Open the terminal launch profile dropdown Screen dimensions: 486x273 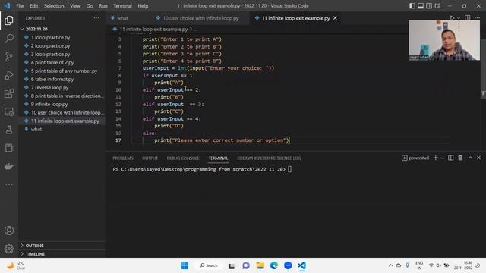(442, 158)
